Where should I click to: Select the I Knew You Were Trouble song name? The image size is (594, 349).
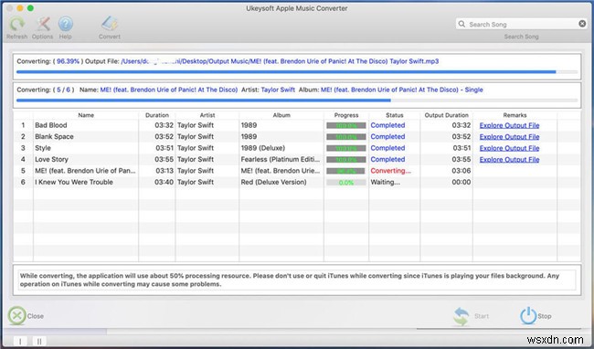(x=74, y=182)
